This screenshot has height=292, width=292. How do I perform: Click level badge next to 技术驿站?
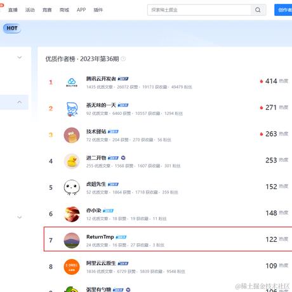[113, 131]
